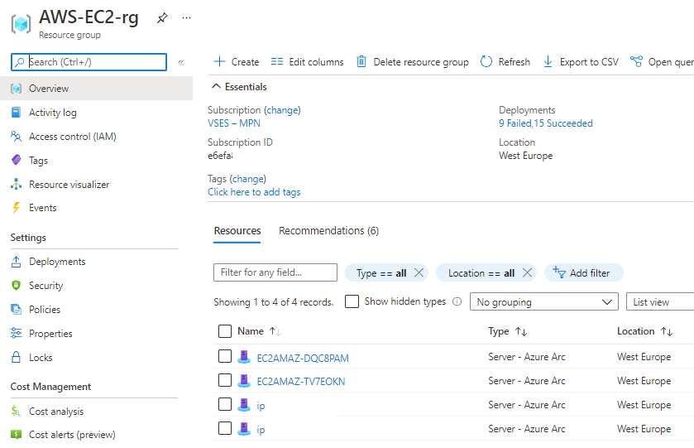The image size is (694, 448).
Task: Collapse the Essentials section
Action: pyautogui.click(x=217, y=87)
